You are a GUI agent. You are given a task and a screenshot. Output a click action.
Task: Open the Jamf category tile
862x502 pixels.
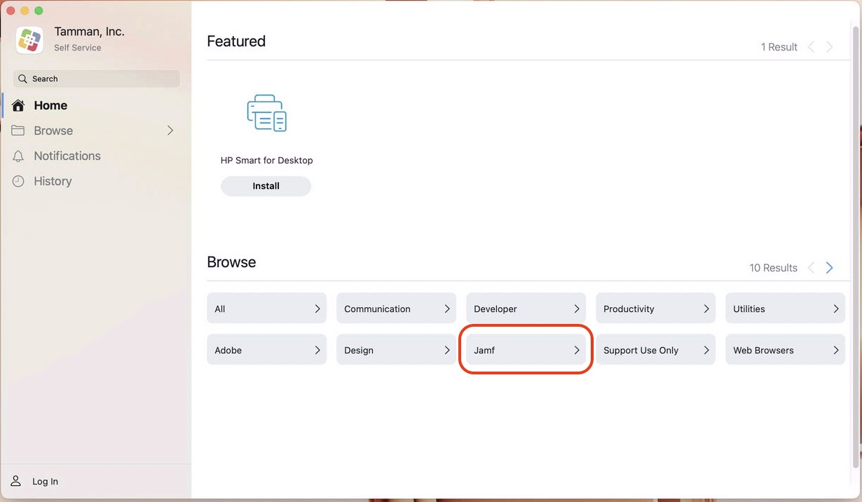(x=526, y=350)
